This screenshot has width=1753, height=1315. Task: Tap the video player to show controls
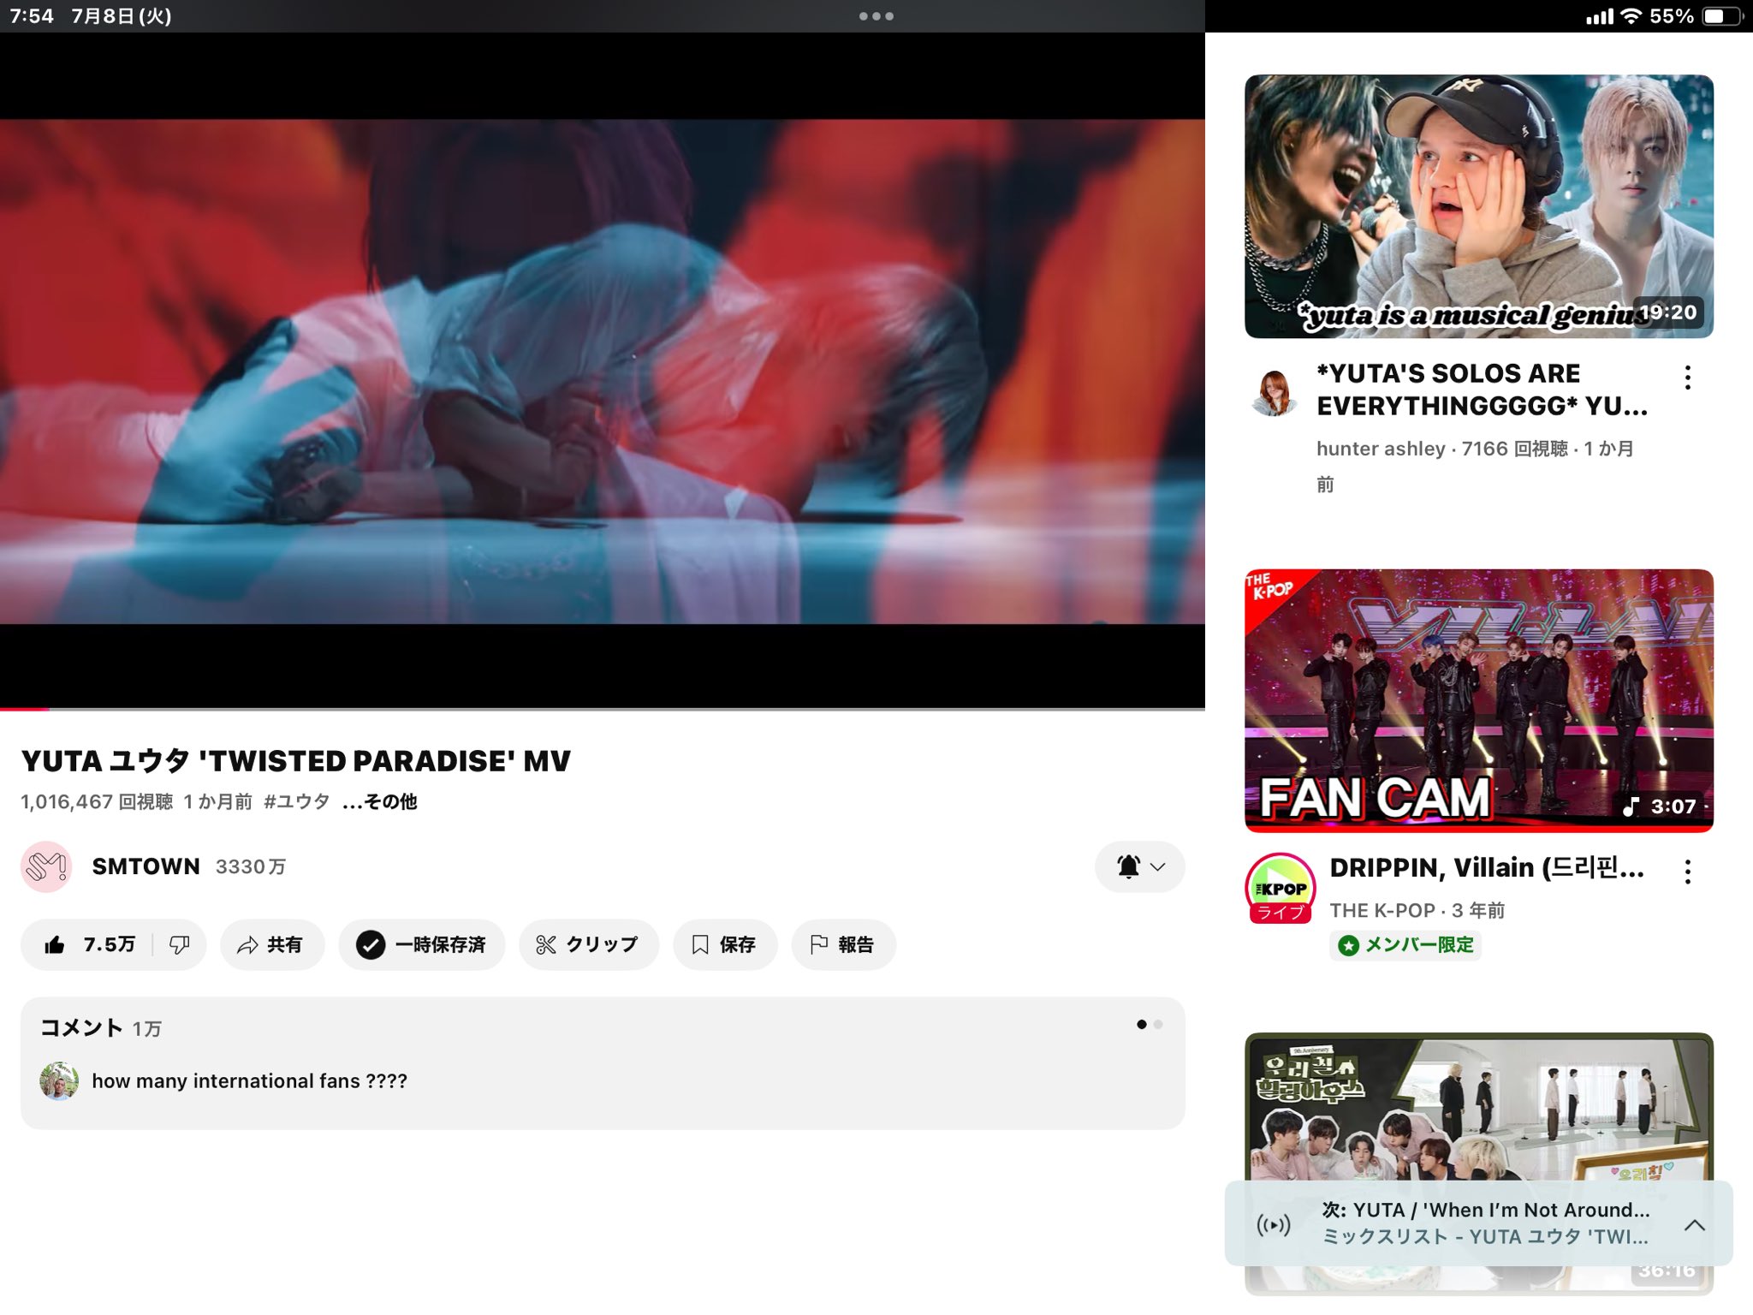click(603, 372)
